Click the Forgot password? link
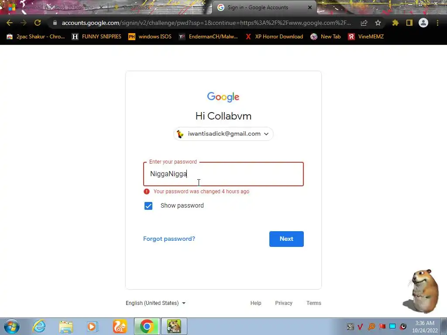 (x=169, y=239)
